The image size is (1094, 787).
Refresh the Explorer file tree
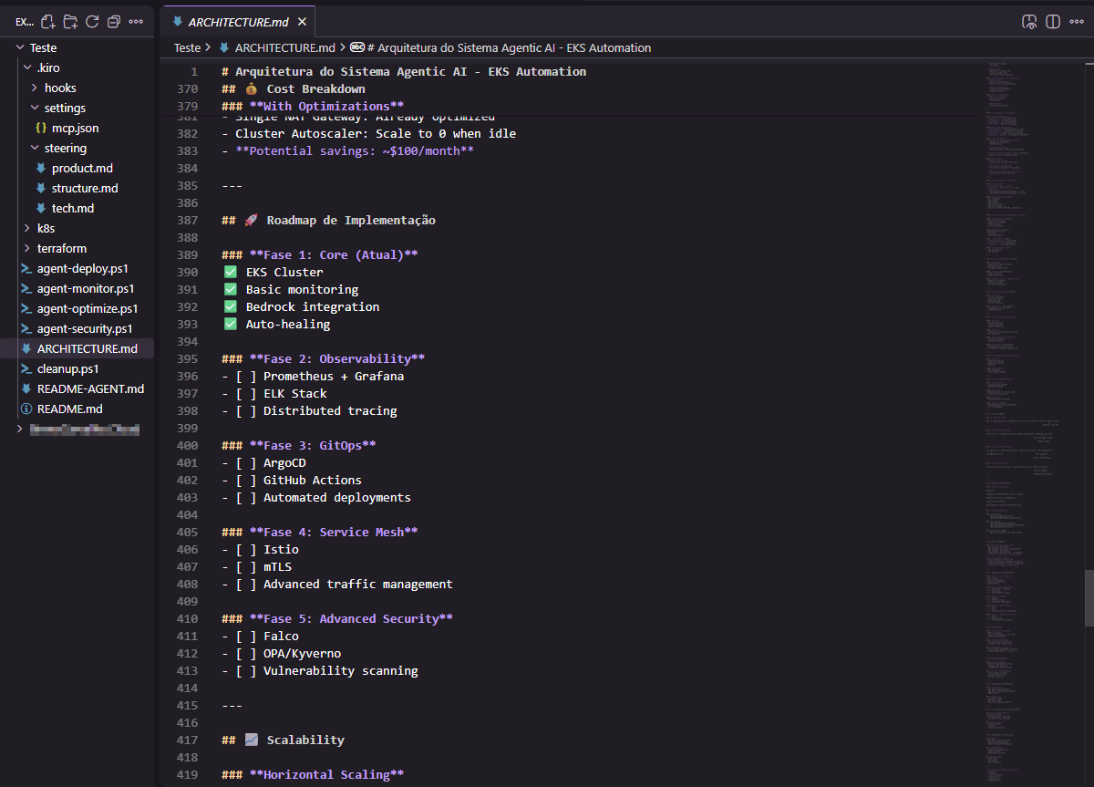pos(92,21)
